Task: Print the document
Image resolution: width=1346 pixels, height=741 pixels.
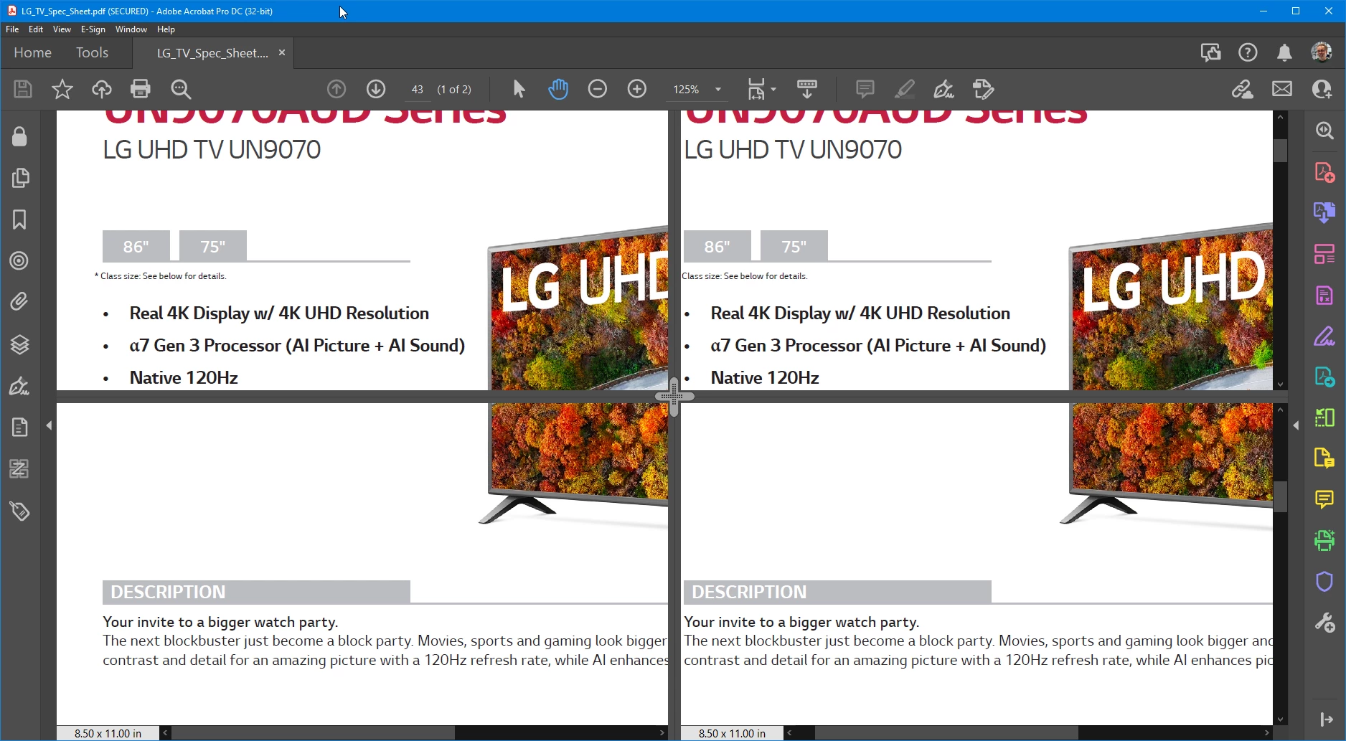Action: 141,89
